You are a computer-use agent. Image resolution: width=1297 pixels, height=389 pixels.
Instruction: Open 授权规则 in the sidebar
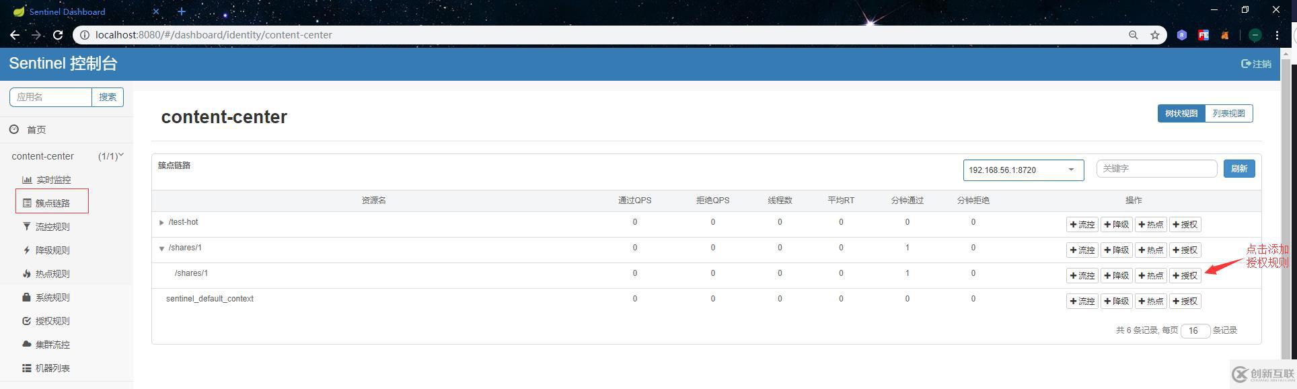[x=46, y=321]
